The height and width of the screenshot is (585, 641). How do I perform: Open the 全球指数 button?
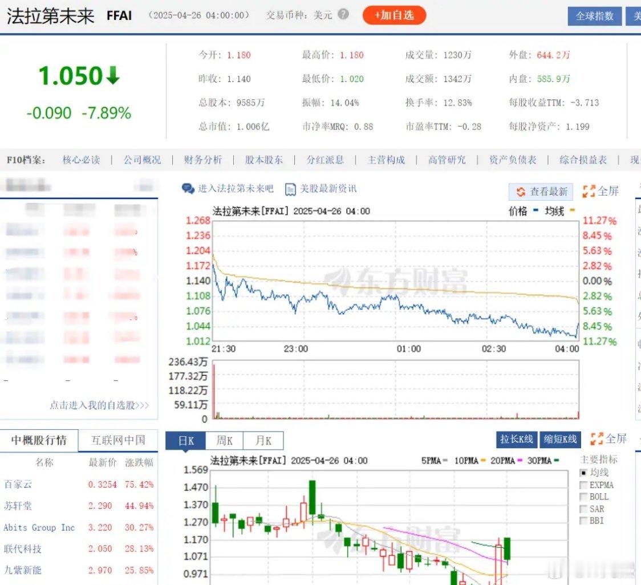(x=595, y=16)
